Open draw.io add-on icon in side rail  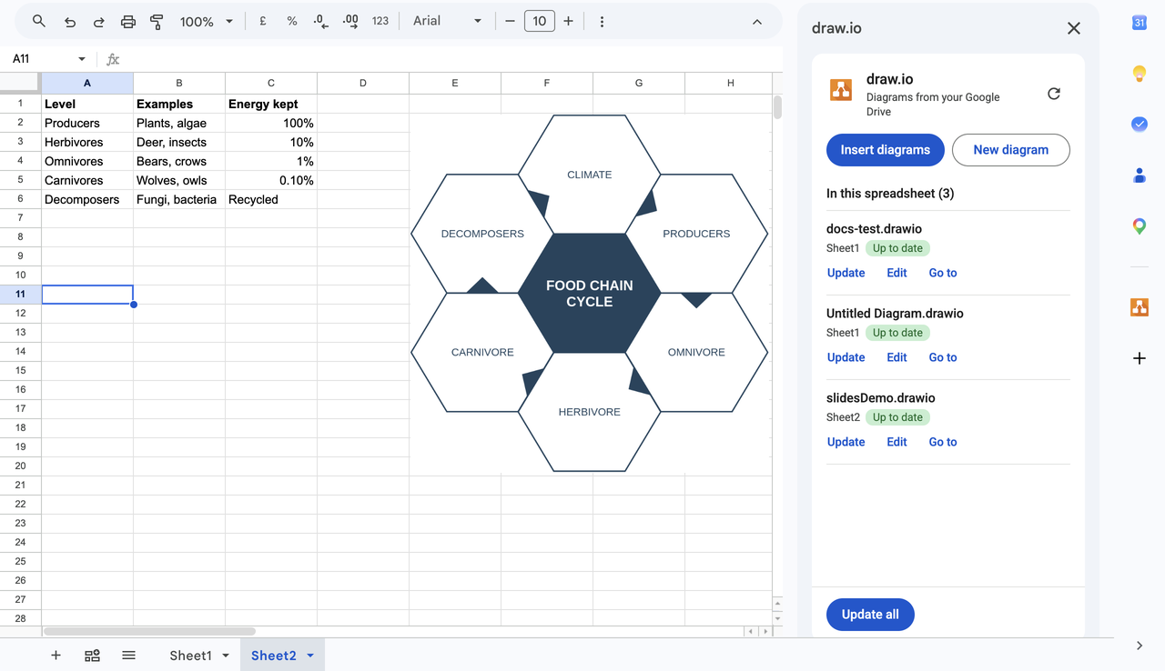point(1140,307)
